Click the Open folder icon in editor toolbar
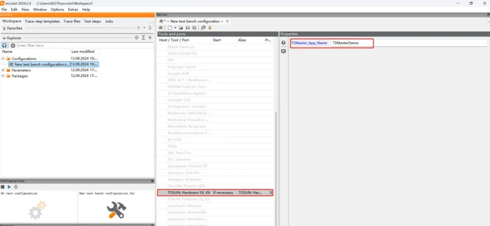The height and width of the screenshot is (226, 490). click(x=181, y=28)
